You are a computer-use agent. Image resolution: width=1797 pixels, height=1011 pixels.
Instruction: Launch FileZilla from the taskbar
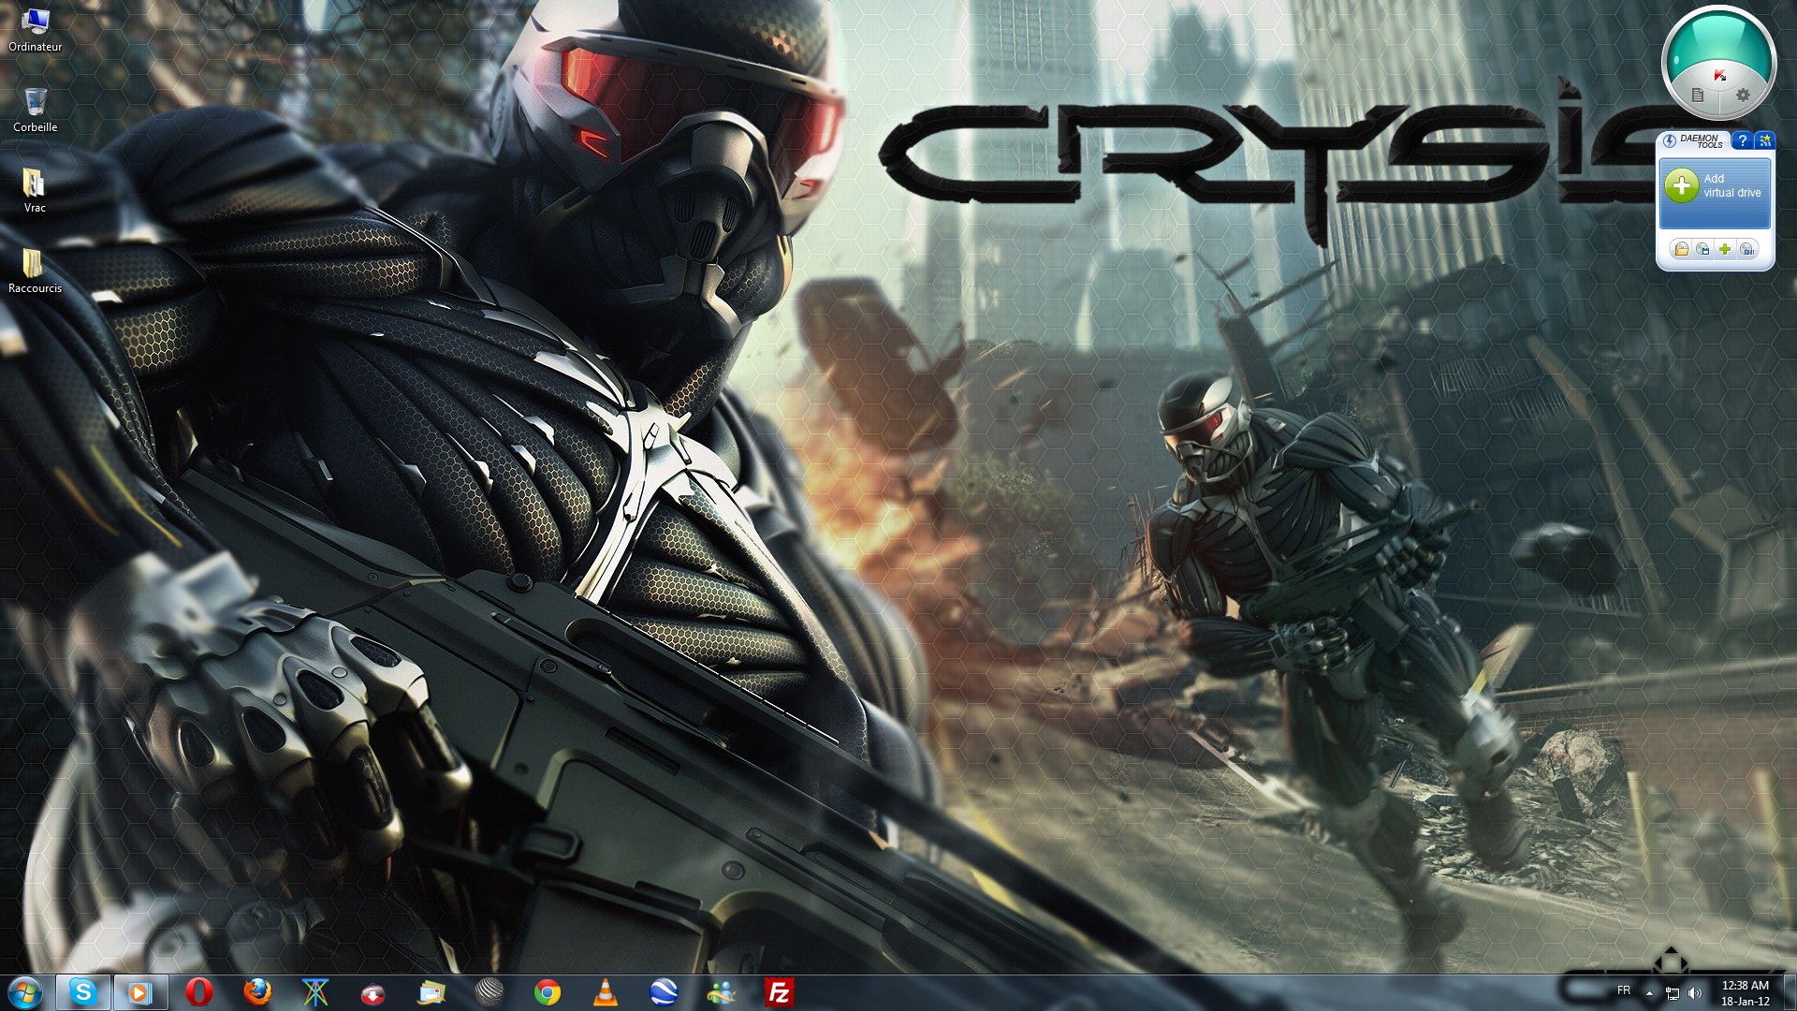point(779,992)
